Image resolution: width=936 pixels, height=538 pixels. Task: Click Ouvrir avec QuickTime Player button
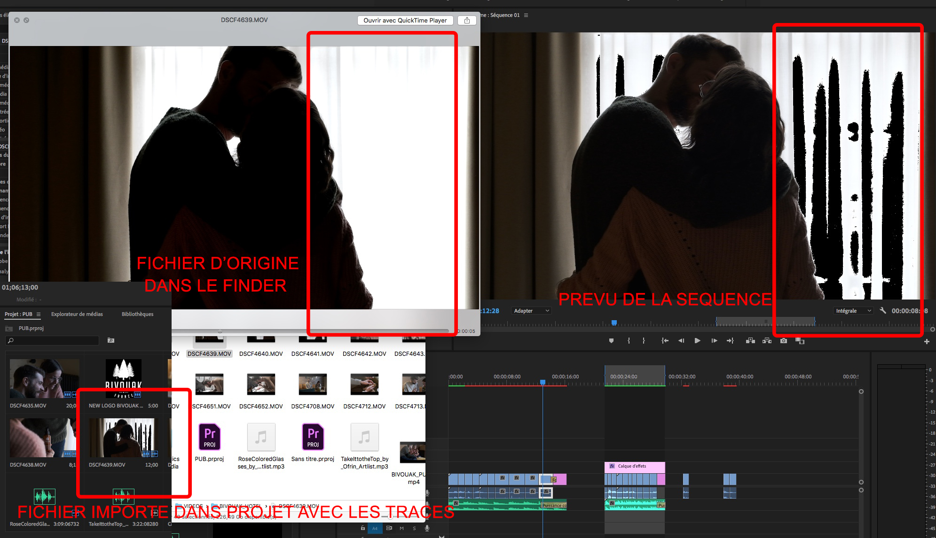(405, 20)
